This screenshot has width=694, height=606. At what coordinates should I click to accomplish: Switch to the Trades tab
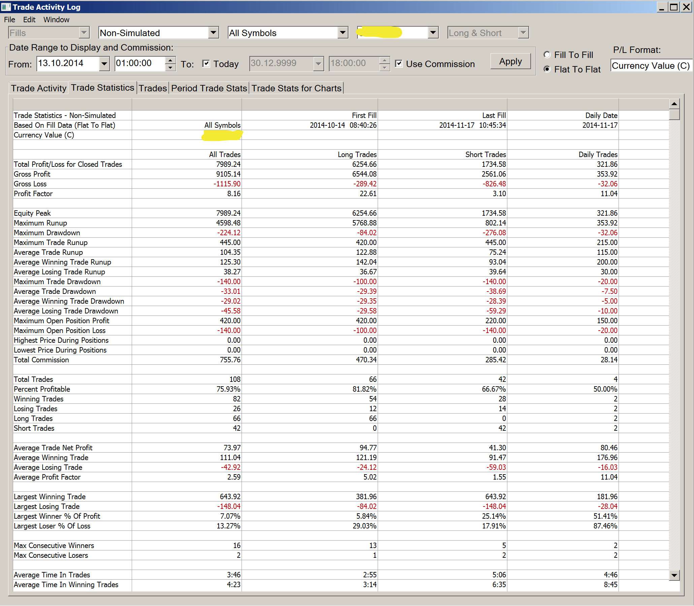click(x=153, y=88)
